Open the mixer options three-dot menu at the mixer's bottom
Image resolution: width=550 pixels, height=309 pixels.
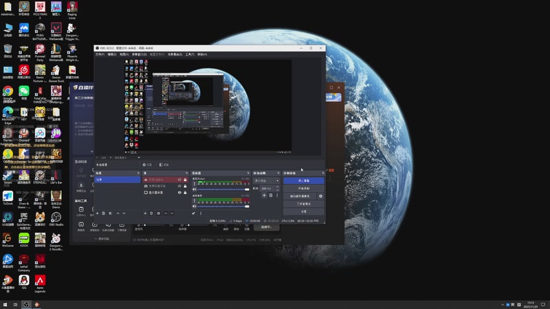(201, 214)
